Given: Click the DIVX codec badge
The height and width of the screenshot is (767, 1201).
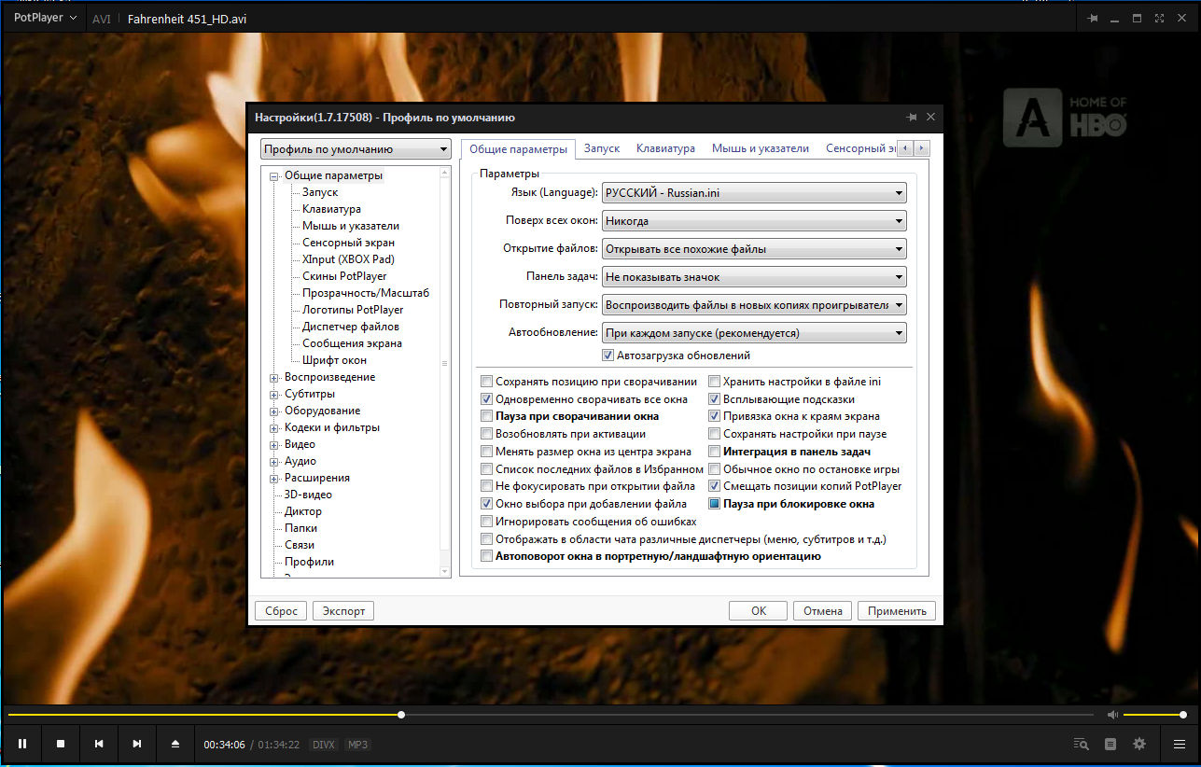Looking at the screenshot, I should click(x=323, y=745).
